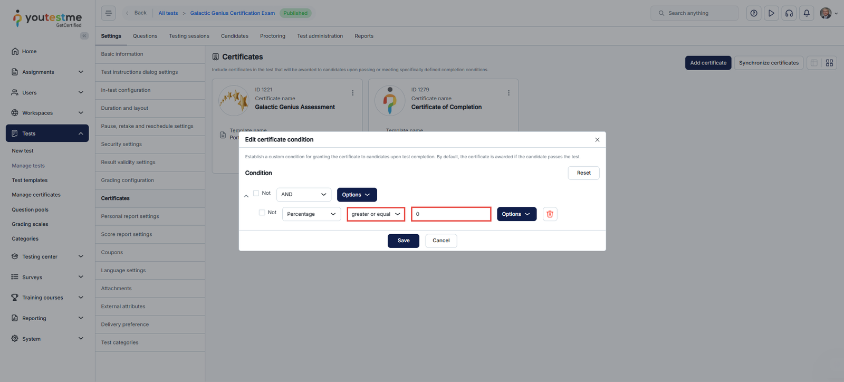Open the greater or equal dropdown
The height and width of the screenshot is (382, 844).
pos(376,214)
